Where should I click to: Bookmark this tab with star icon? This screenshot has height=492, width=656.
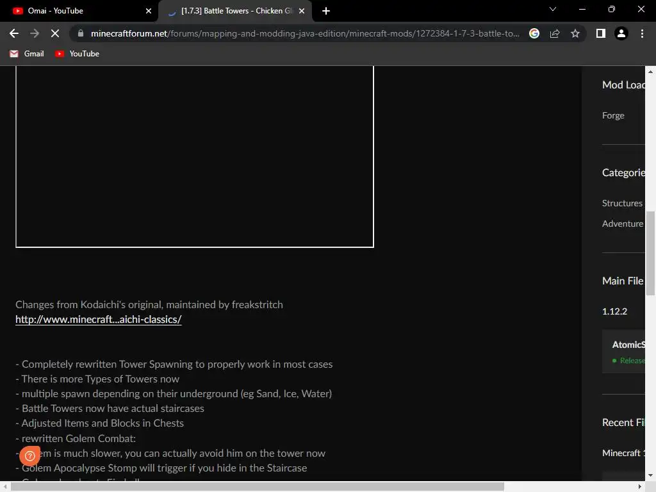point(575,33)
